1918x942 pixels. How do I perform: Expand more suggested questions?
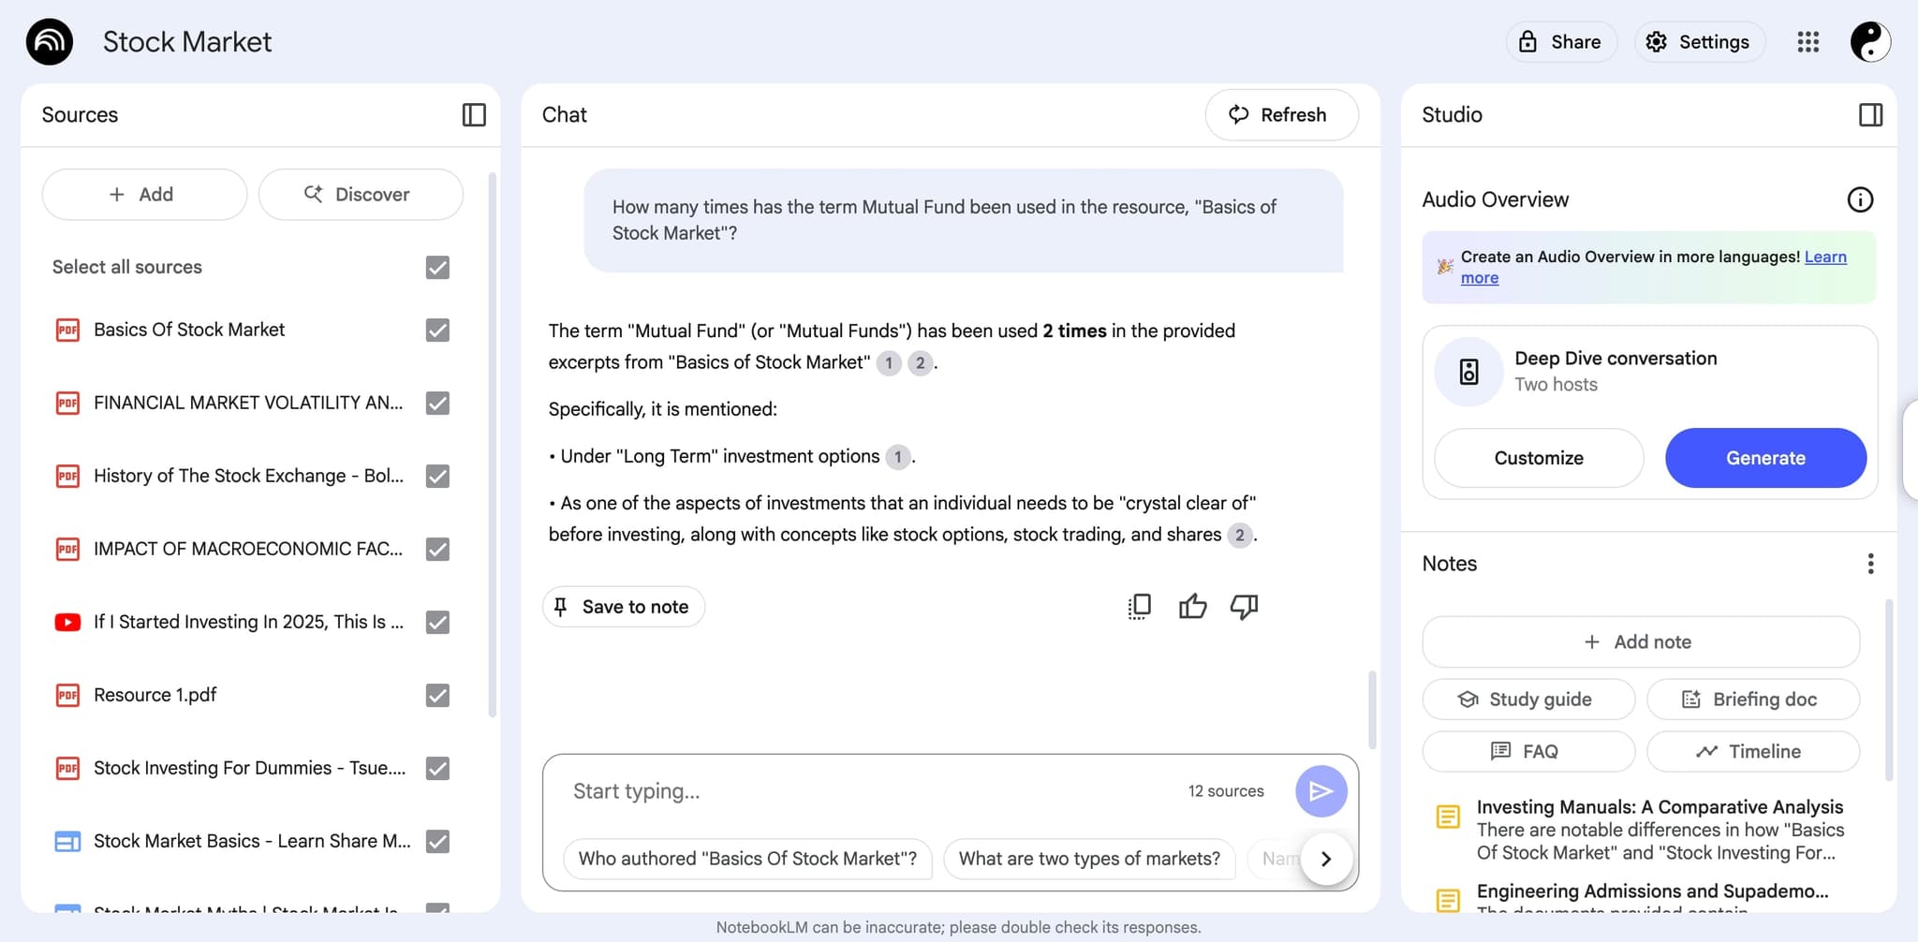pyautogui.click(x=1325, y=858)
